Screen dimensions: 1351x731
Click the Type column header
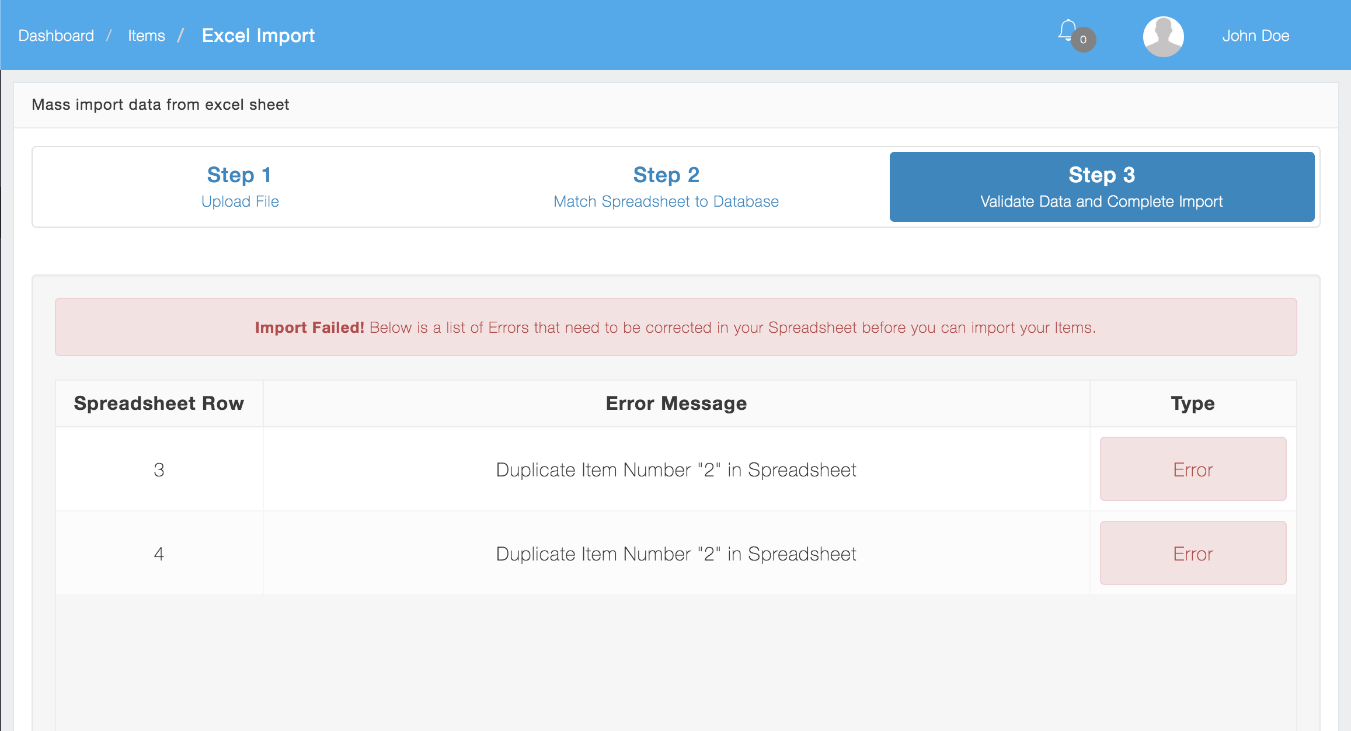point(1192,403)
